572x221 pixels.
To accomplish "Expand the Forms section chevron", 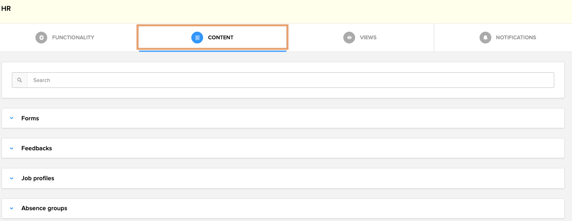I will [12, 118].
